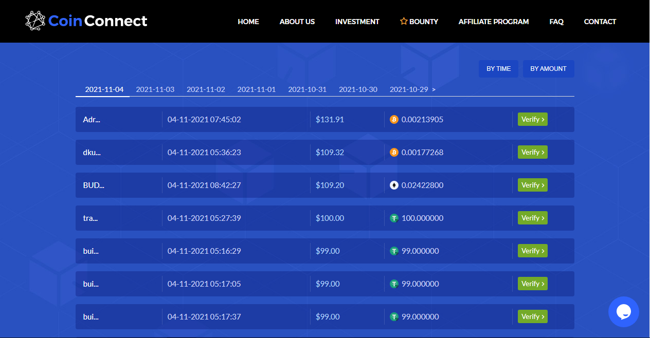Click the username BUD...
650x338 pixels.
(94, 185)
